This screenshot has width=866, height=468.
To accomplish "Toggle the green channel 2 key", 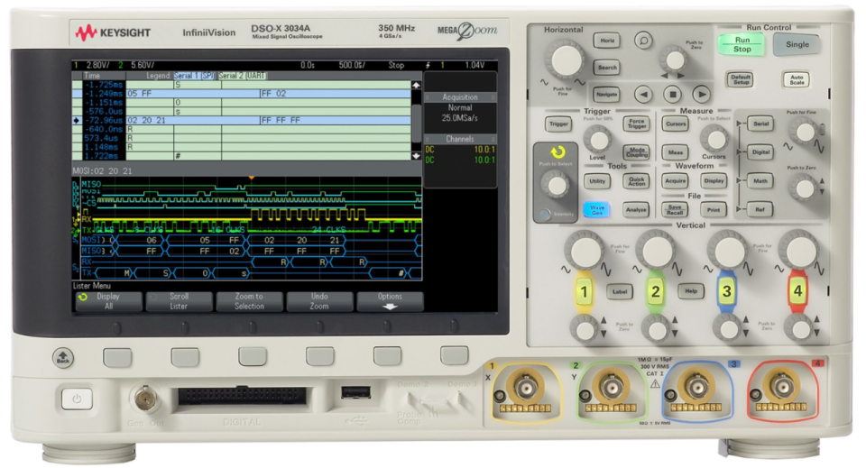I will tap(655, 291).
